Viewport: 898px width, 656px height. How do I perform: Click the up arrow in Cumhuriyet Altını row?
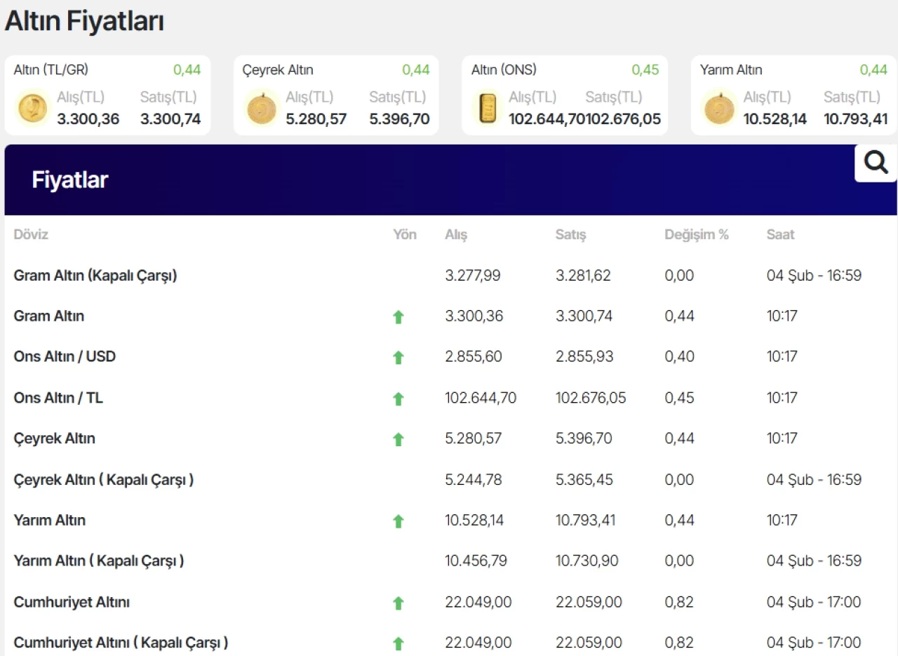click(x=398, y=603)
